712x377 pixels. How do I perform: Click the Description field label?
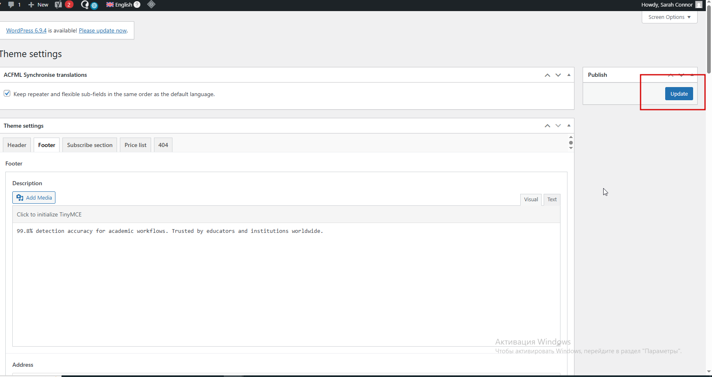click(27, 183)
